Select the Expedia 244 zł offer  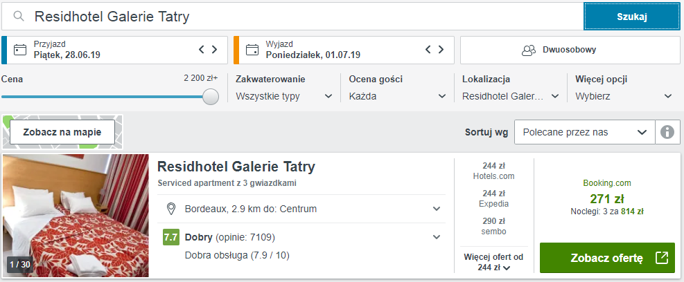coord(494,198)
